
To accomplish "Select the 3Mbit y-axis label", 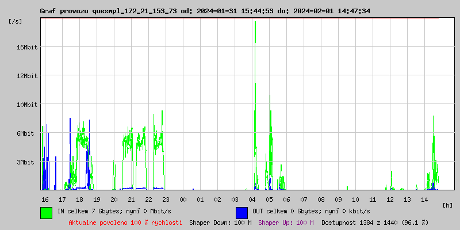I will point(27,162).
